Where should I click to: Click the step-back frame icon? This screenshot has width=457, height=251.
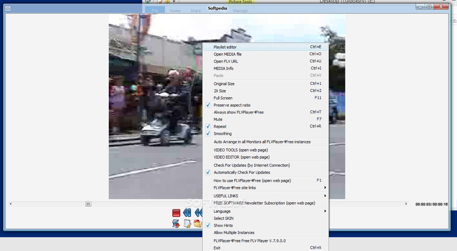pyautogui.click(x=187, y=213)
